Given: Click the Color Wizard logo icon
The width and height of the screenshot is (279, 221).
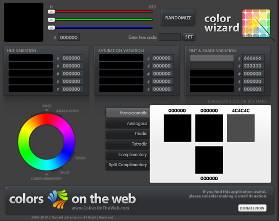Looking at the screenshot, I should [258, 24].
